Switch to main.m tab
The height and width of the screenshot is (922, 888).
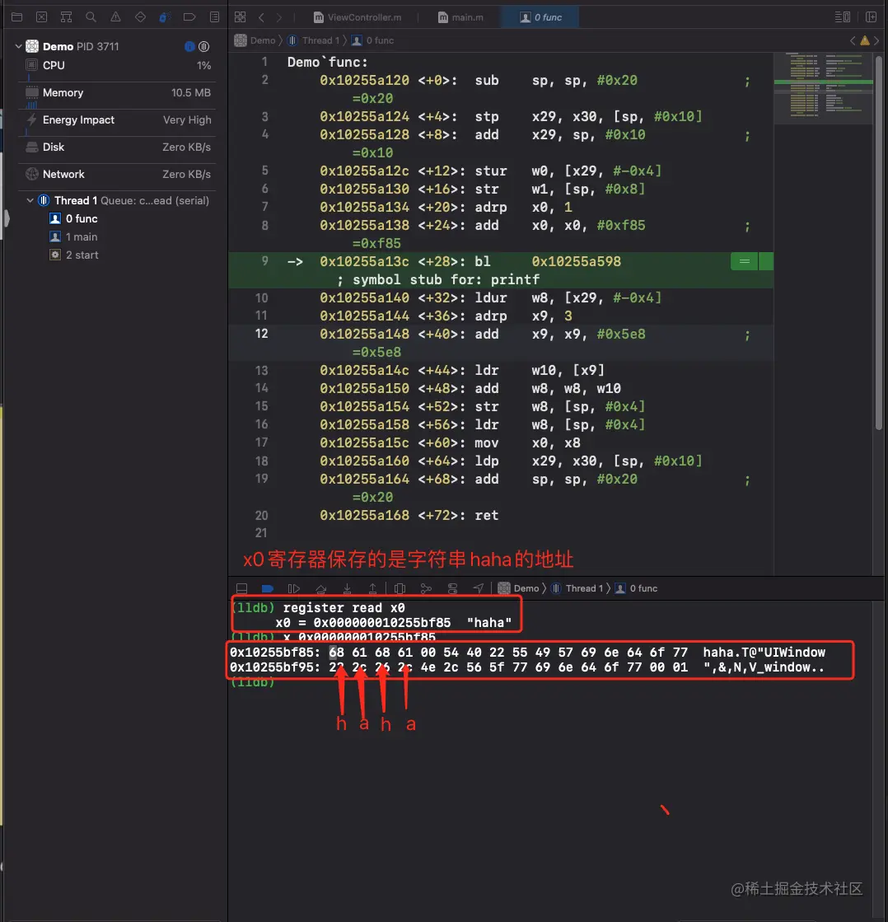click(460, 17)
